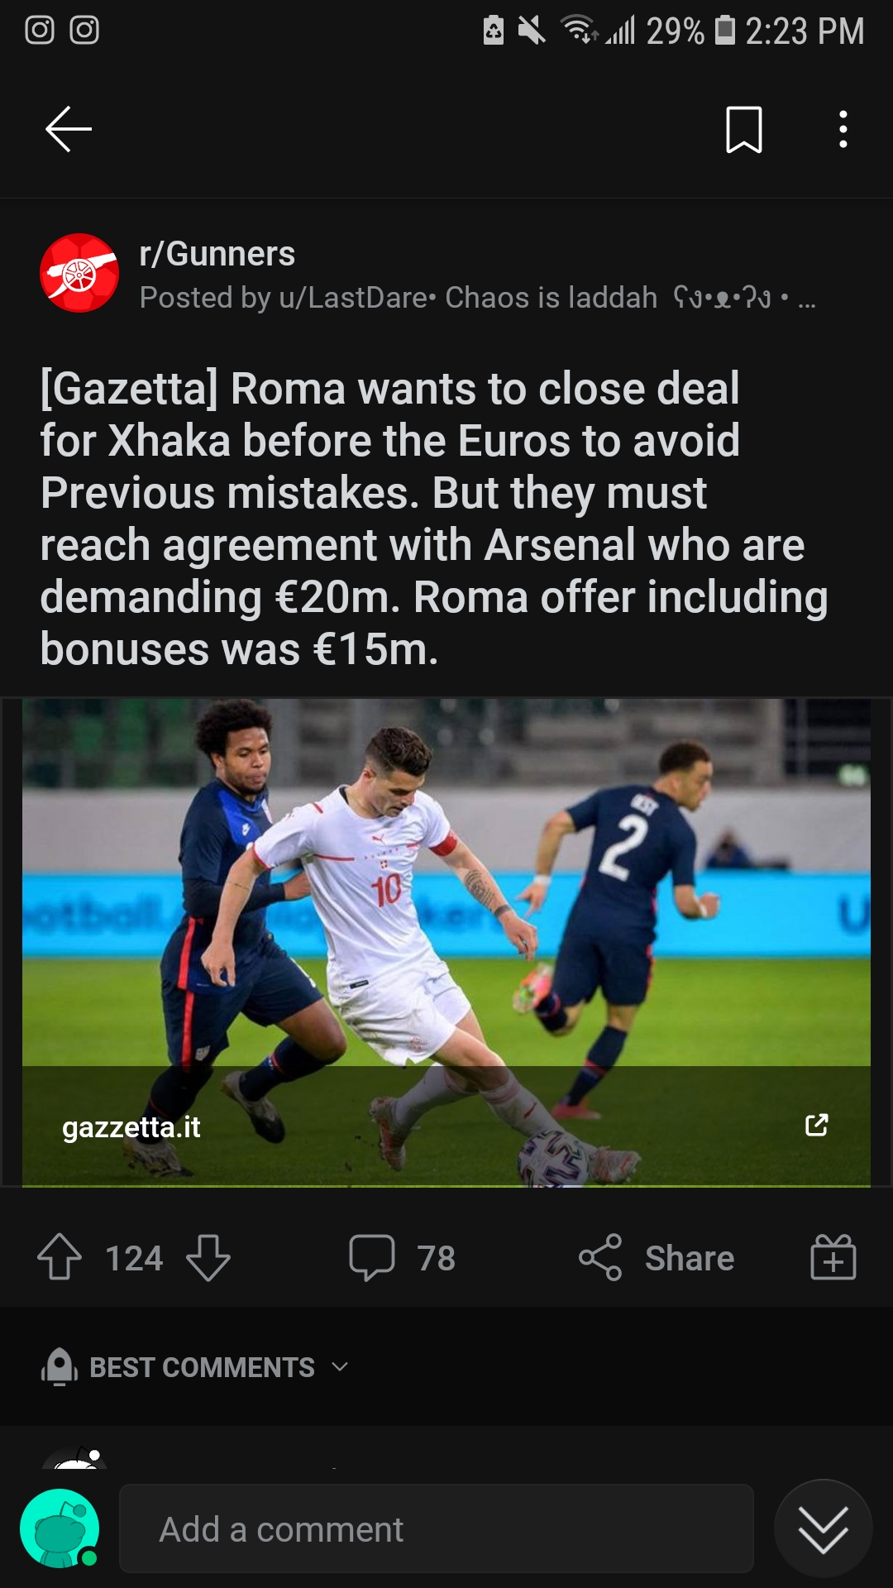Give an award with the gift icon

(x=833, y=1257)
